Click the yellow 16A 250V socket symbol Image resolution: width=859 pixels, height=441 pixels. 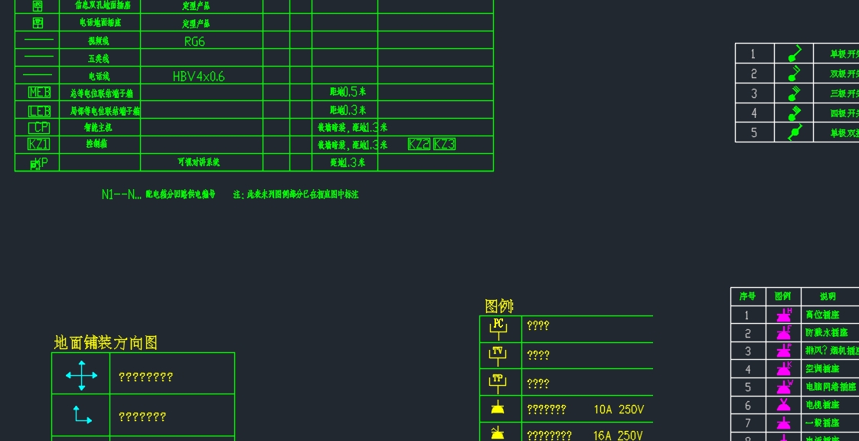pyautogui.click(x=498, y=433)
